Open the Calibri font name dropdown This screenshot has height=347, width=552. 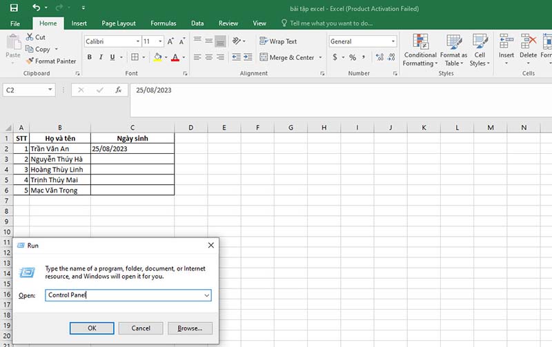[138, 41]
